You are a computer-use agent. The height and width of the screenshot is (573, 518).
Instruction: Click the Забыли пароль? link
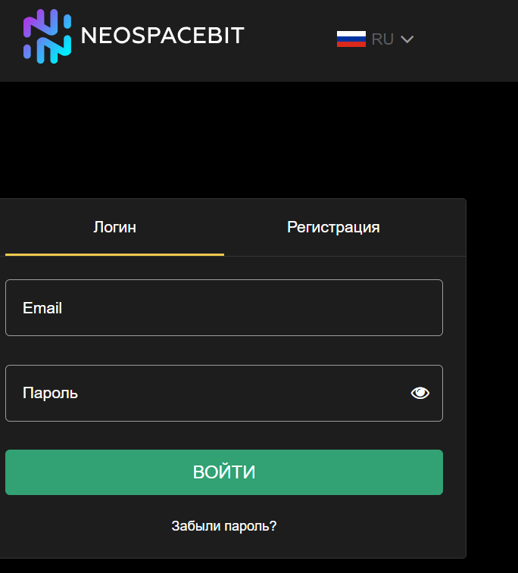(x=224, y=525)
